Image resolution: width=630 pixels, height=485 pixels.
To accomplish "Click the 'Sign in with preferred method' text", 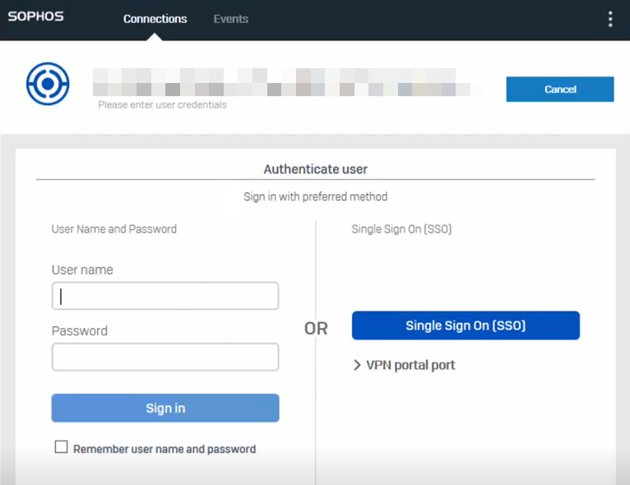I will [x=315, y=197].
